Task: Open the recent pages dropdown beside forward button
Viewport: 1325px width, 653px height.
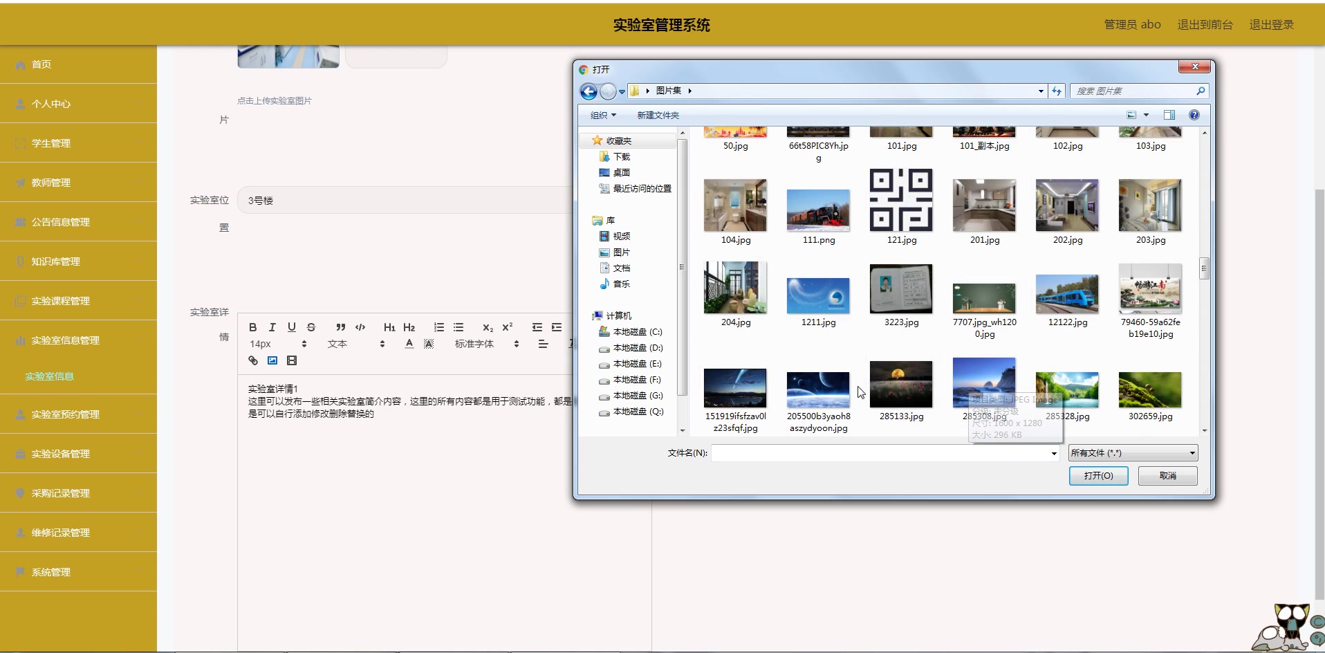Action: coord(622,91)
